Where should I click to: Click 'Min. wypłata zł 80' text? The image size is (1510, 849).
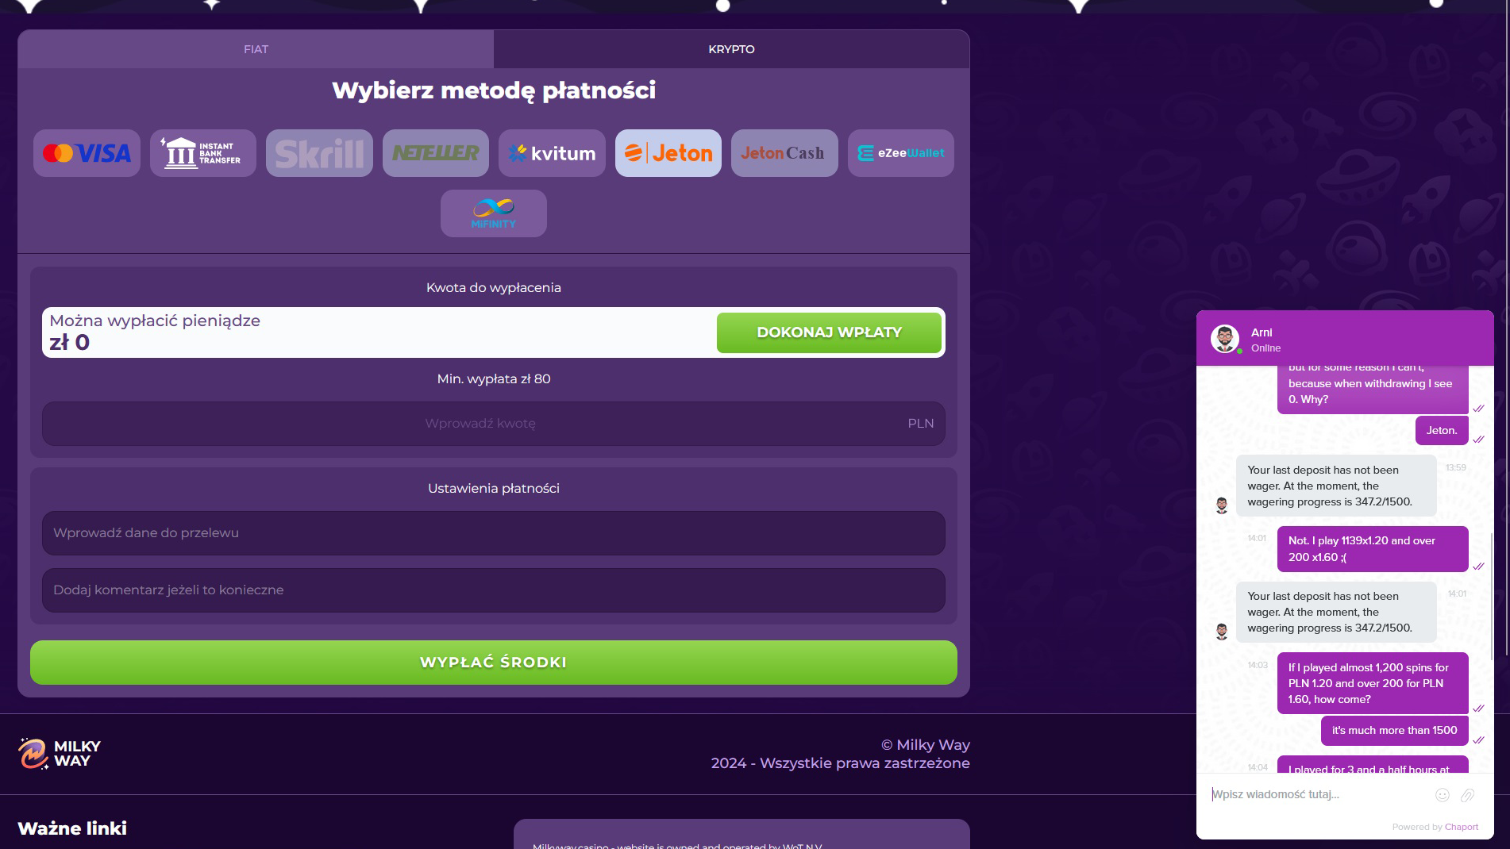click(x=494, y=379)
